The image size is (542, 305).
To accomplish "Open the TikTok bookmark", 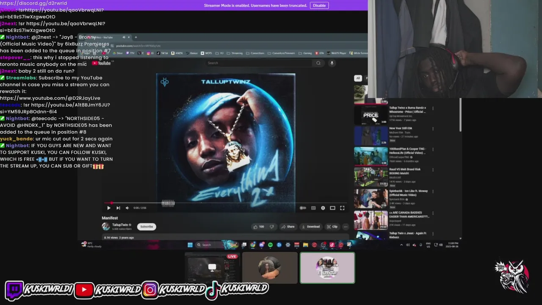I will (163, 53).
